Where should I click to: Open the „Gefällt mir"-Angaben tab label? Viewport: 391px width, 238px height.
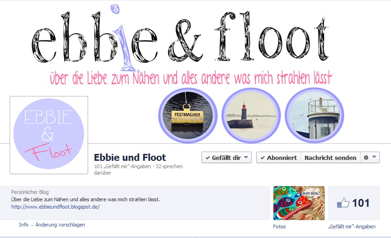352,227
